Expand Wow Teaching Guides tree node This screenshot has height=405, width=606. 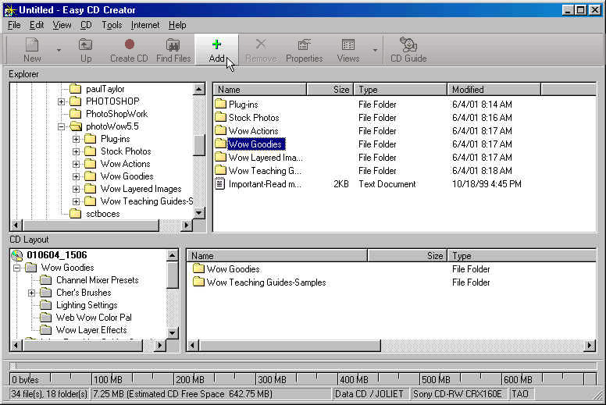coord(76,201)
